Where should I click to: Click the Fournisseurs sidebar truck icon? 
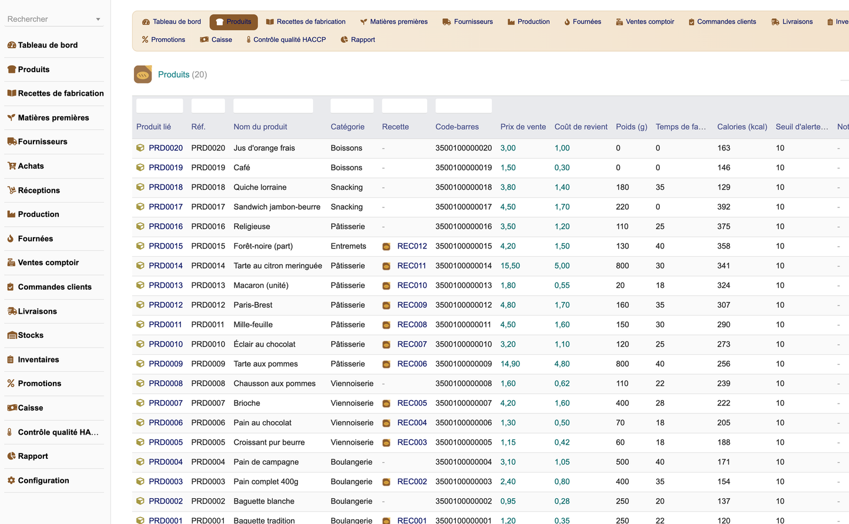[11, 142]
